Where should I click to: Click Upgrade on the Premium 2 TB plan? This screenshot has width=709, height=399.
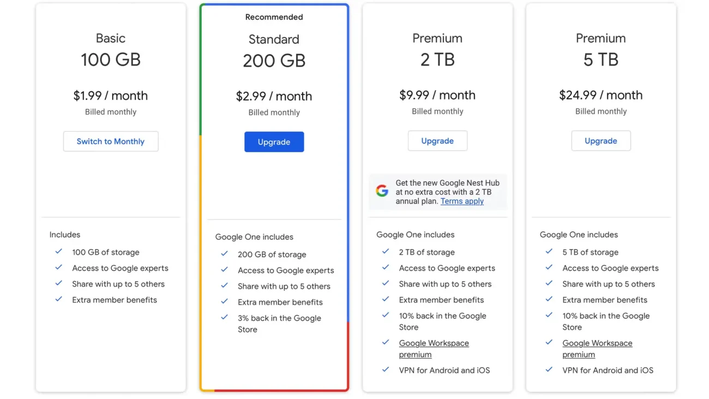pos(437,140)
